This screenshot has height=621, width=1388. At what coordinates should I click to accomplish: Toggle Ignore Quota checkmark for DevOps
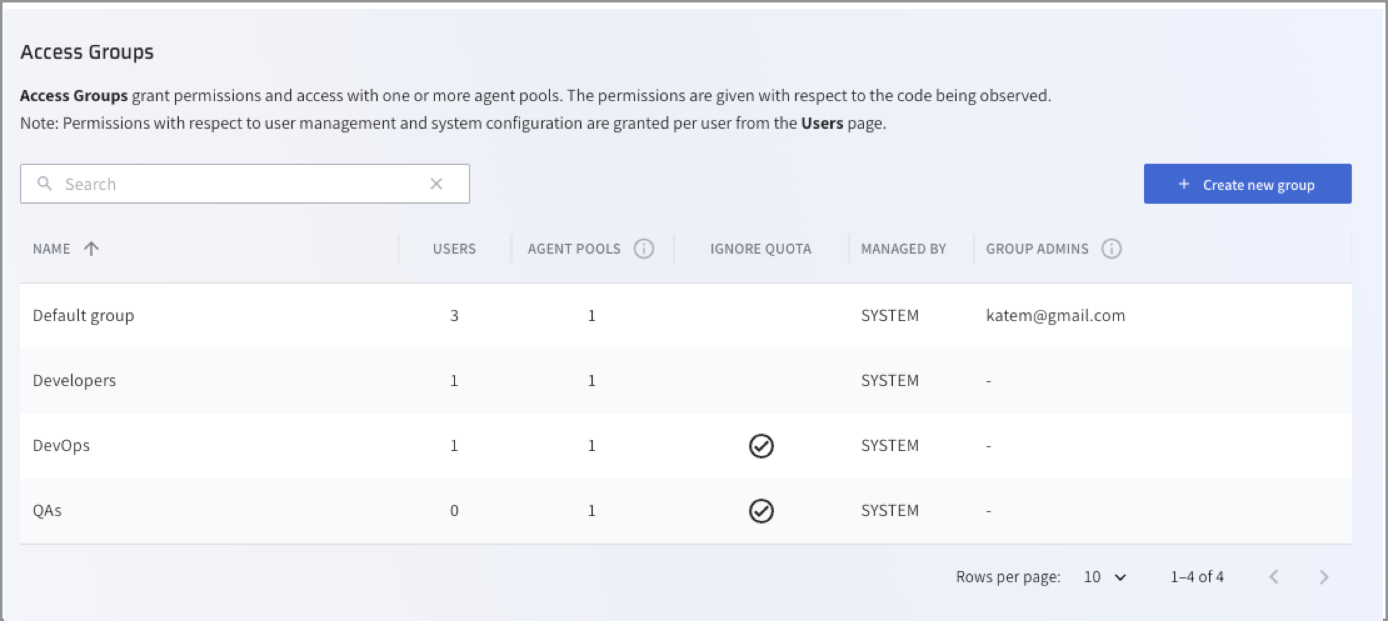coord(761,446)
